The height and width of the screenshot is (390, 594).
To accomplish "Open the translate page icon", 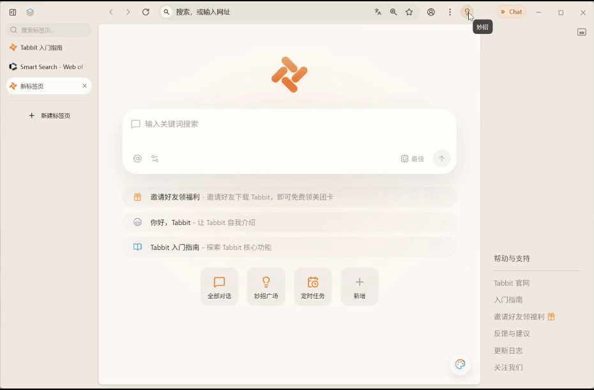I will pos(377,12).
